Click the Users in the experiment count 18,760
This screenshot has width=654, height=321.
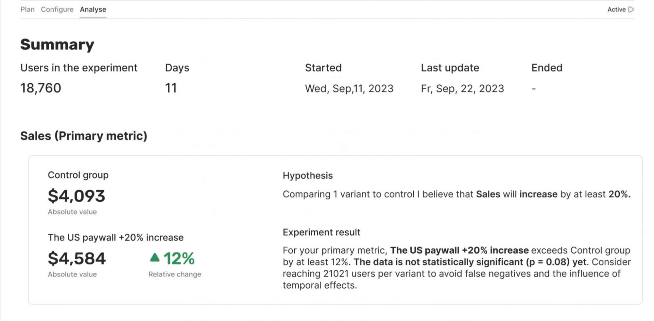[41, 88]
